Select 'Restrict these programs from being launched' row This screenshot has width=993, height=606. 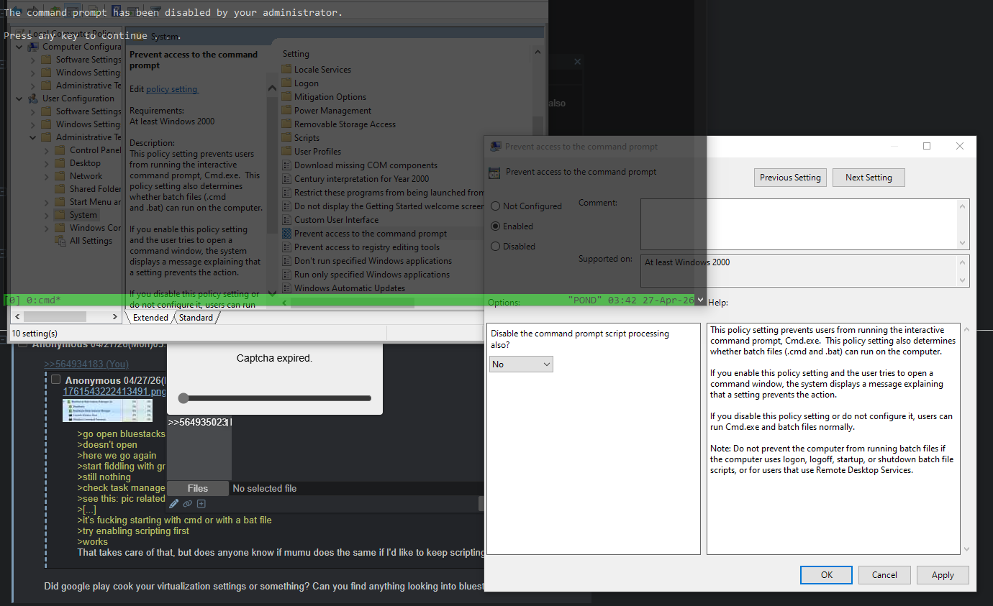coord(382,193)
